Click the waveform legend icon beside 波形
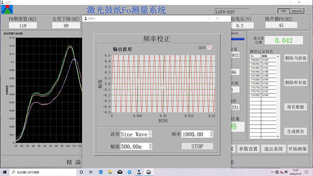Viewport: 313px width, 176px height. click(x=210, y=48)
